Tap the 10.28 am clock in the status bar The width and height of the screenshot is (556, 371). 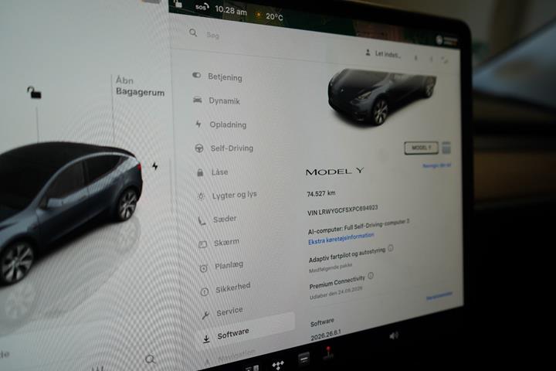[x=231, y=10]
